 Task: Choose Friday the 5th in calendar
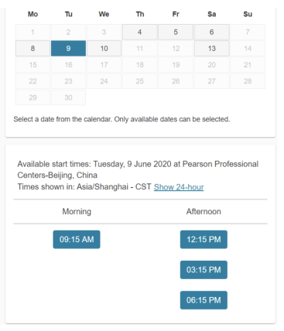pos(176,32)
